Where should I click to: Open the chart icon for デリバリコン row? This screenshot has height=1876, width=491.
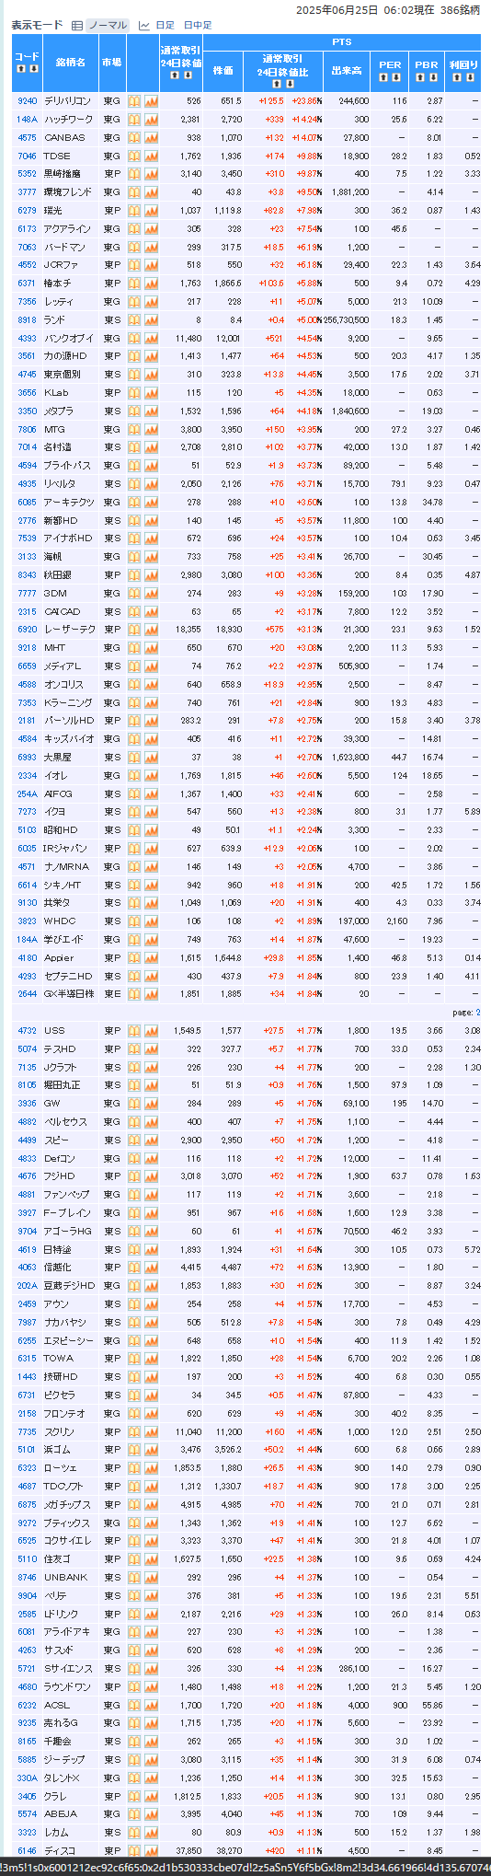click(151, 101)
